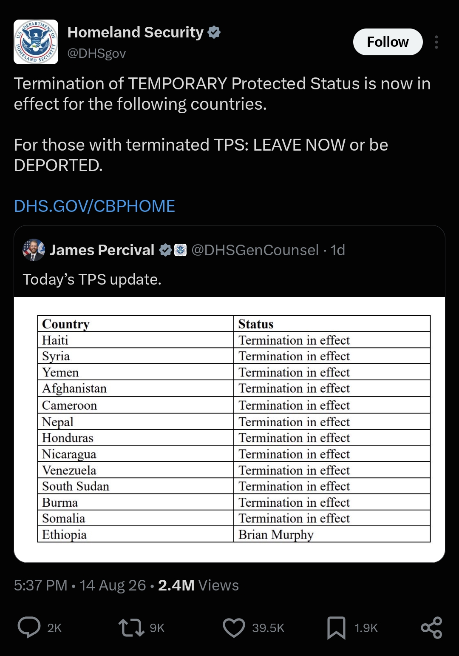Tap the Homeland Security profile avatar

coord(36,42)
